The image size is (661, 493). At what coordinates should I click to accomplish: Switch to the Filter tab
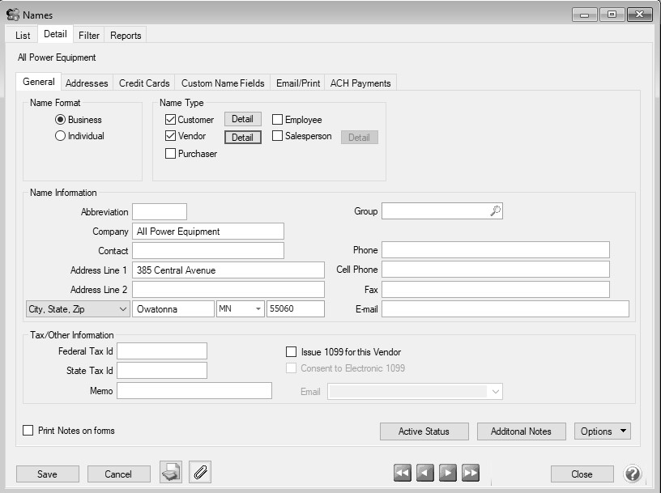click(89, 36)
